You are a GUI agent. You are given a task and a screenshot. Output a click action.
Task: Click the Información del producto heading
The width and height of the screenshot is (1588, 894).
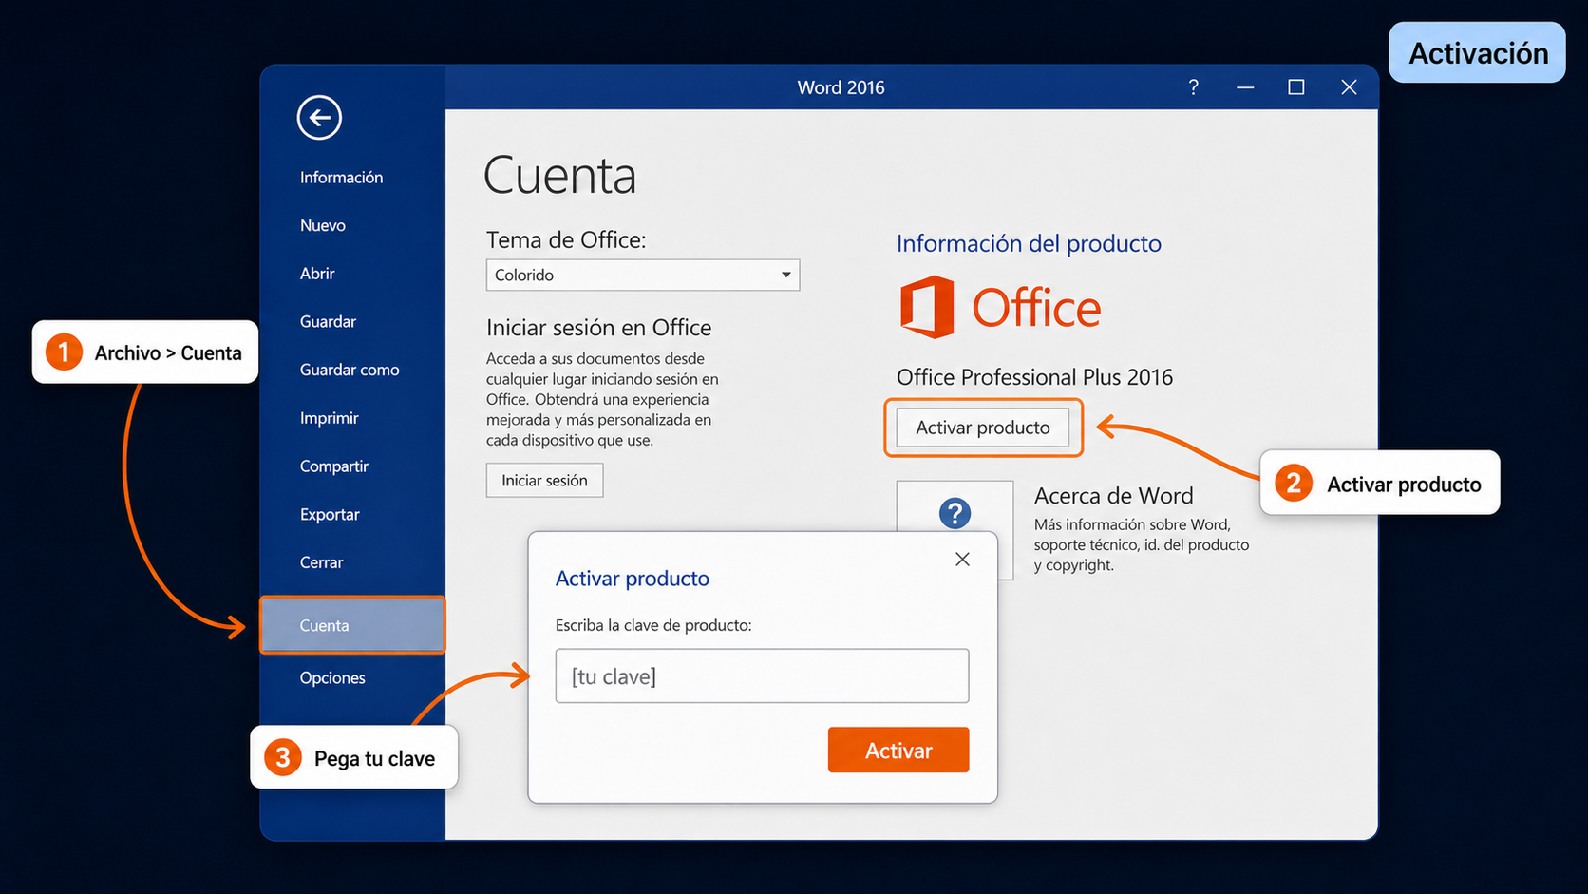pyautogui.click(x=1029, y=243)
